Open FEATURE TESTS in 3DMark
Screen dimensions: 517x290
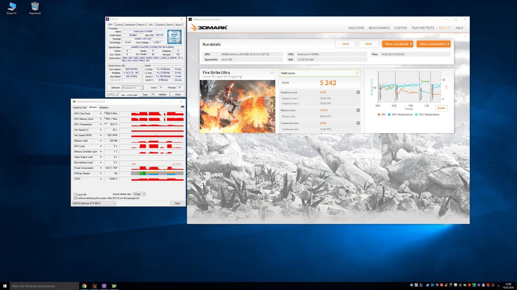(423, 28)
